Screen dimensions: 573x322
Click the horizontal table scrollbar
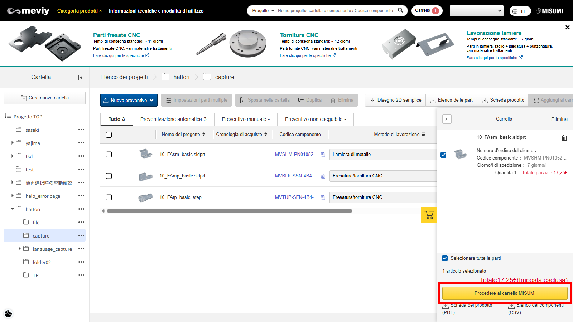[x=229, y=211]
